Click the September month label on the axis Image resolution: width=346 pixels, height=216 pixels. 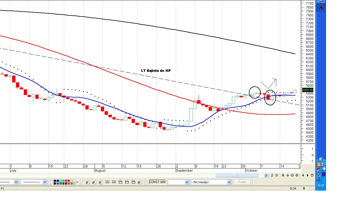(x=184, y=171)
